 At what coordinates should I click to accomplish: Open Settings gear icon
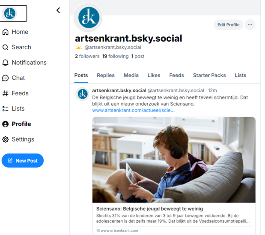click(6, 139)
